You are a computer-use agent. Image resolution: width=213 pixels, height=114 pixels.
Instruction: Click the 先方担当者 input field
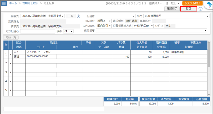click(x=38, y=31)
